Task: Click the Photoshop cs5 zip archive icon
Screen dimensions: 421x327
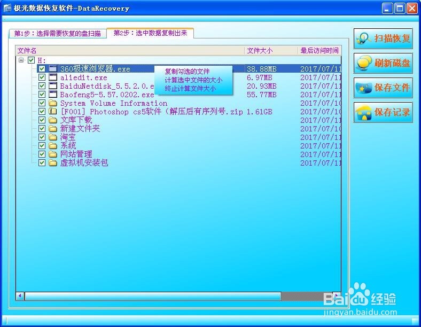Action: (x=53, y=112)
